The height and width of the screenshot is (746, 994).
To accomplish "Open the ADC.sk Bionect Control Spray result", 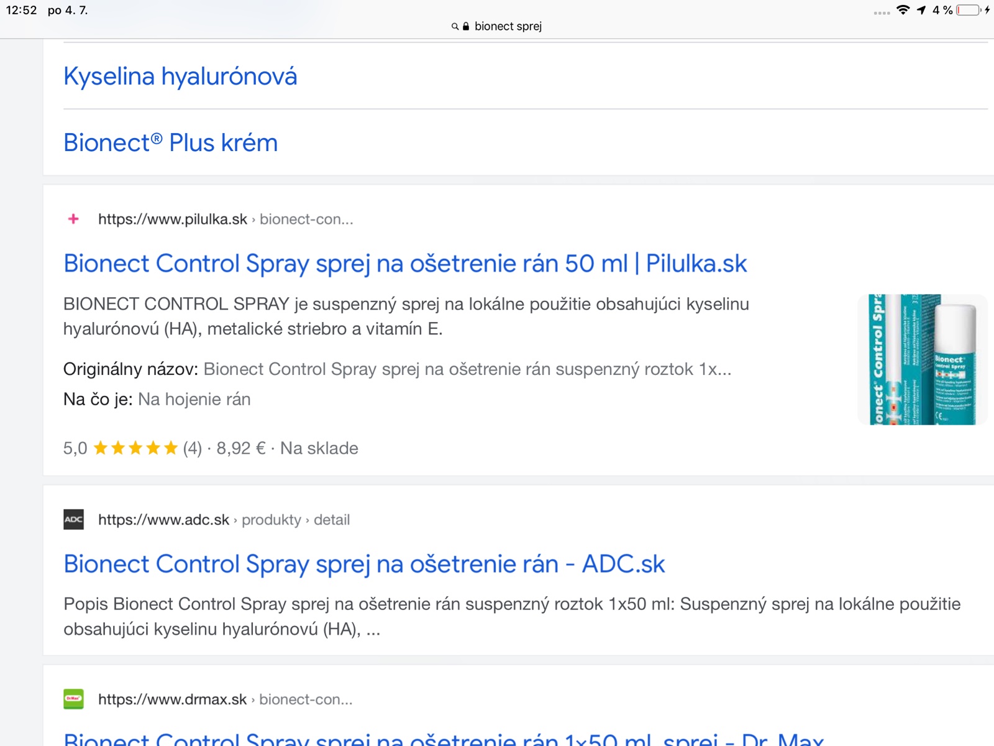I will coord(364,564).
